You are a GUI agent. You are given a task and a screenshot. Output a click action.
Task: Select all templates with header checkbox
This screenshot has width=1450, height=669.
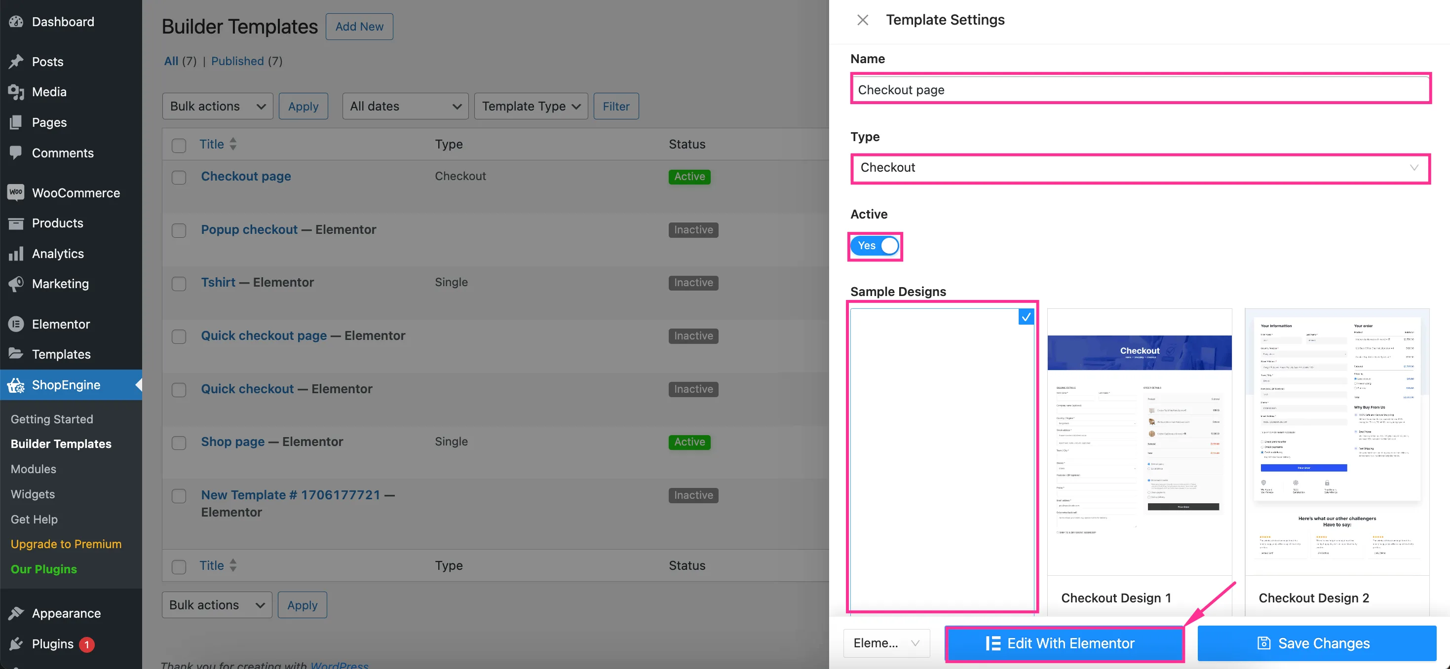click(179, 145)
